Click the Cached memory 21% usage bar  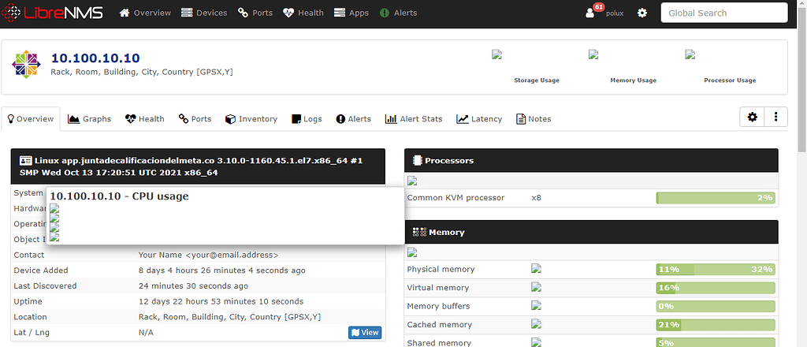click(x=716, y=325)
